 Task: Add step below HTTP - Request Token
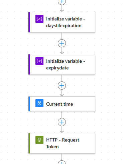coord(62,162)
